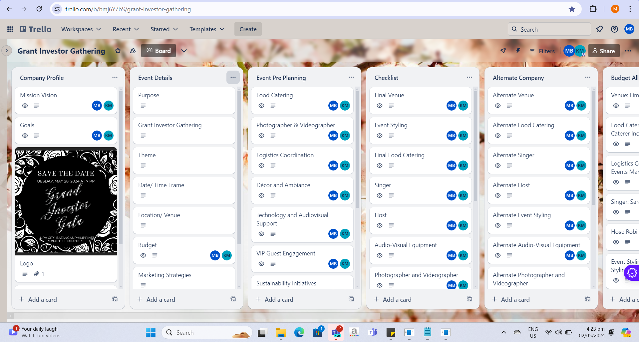Show hidden system tray icons

tap(503, 332)
